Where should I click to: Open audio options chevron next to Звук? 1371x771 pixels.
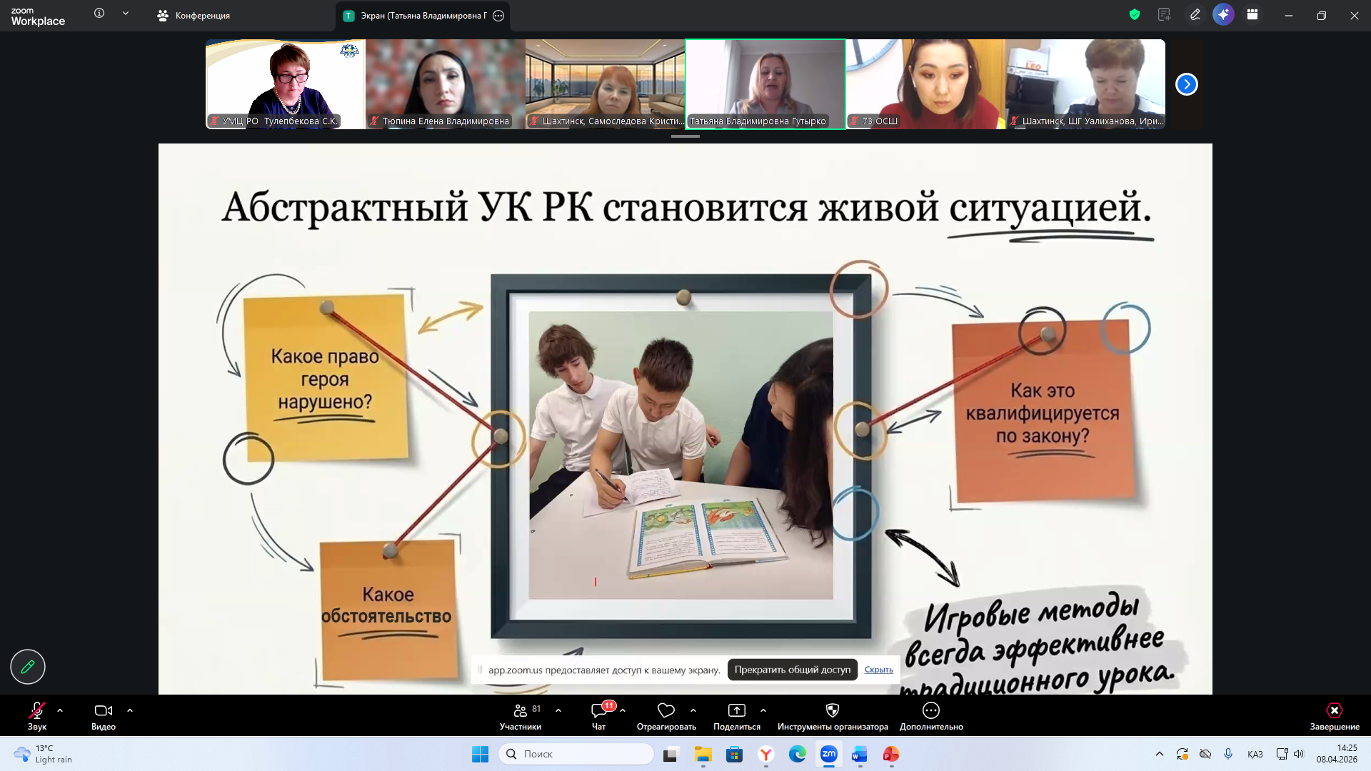tap(60, 710)
